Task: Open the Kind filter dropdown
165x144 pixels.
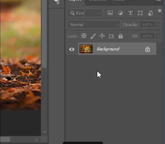Action: click(x=85, y=13)
